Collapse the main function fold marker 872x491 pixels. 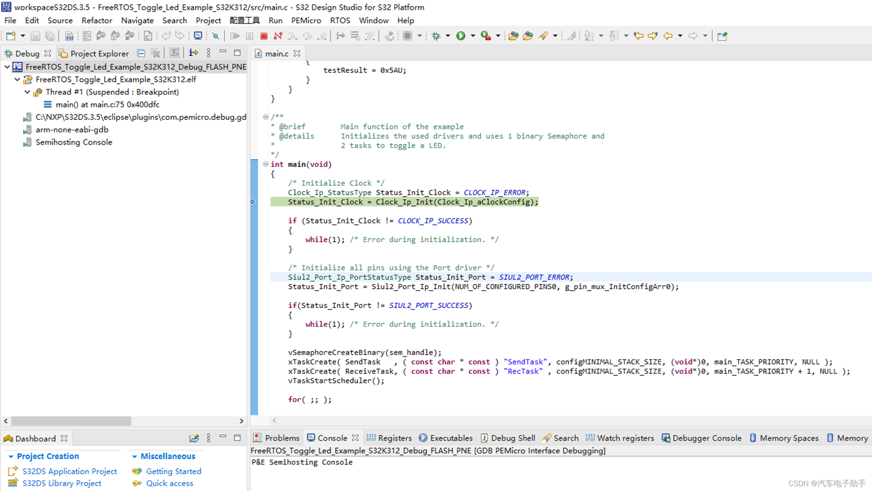(265, 164)
